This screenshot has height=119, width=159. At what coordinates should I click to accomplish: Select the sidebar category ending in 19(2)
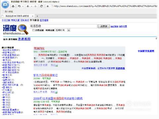6,103
